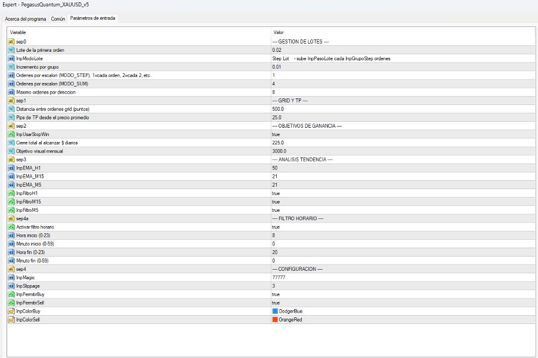Click the DodgerBlue color swatch

tap(275, 311)
